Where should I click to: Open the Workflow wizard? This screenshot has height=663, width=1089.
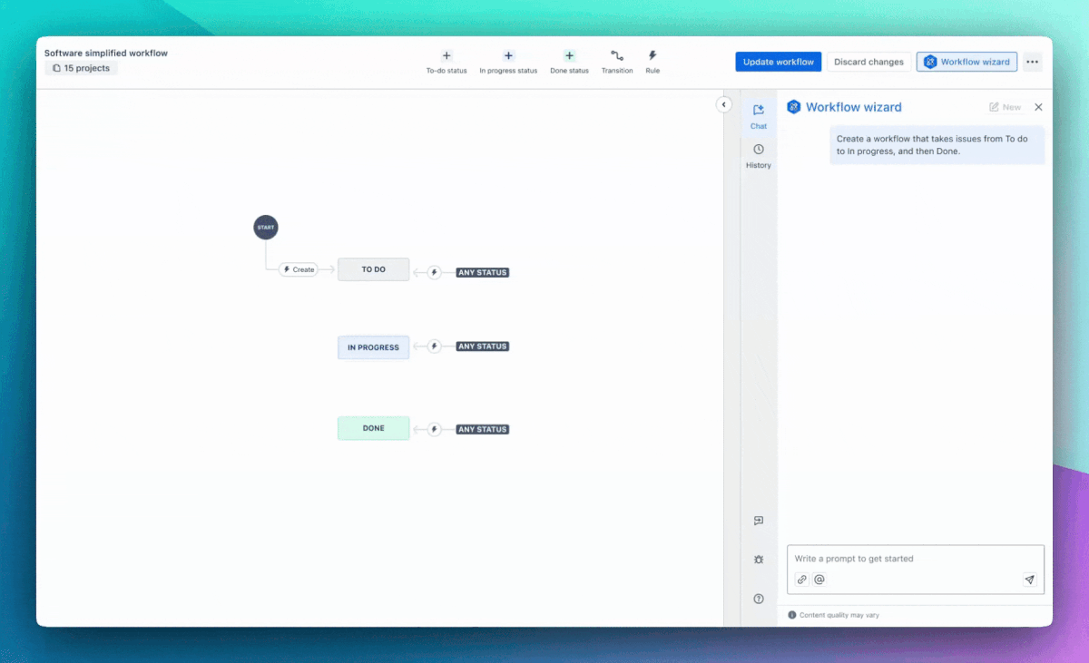[x=966, y=62]
